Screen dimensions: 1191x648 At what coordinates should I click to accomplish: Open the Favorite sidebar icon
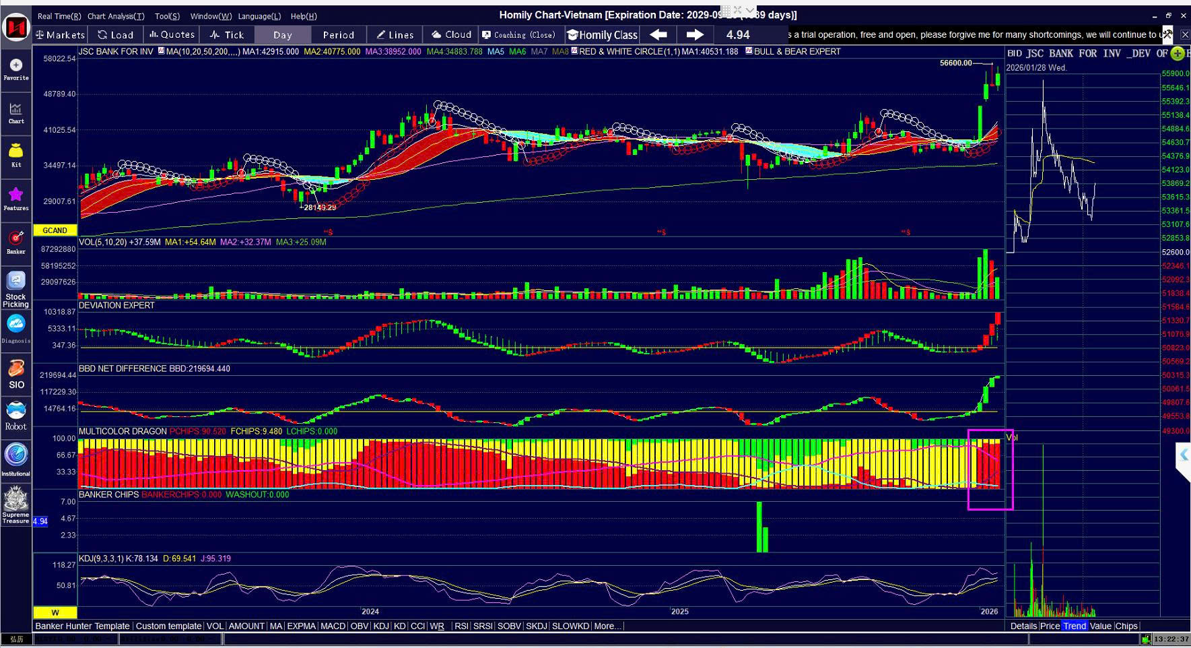click(16, 69)
